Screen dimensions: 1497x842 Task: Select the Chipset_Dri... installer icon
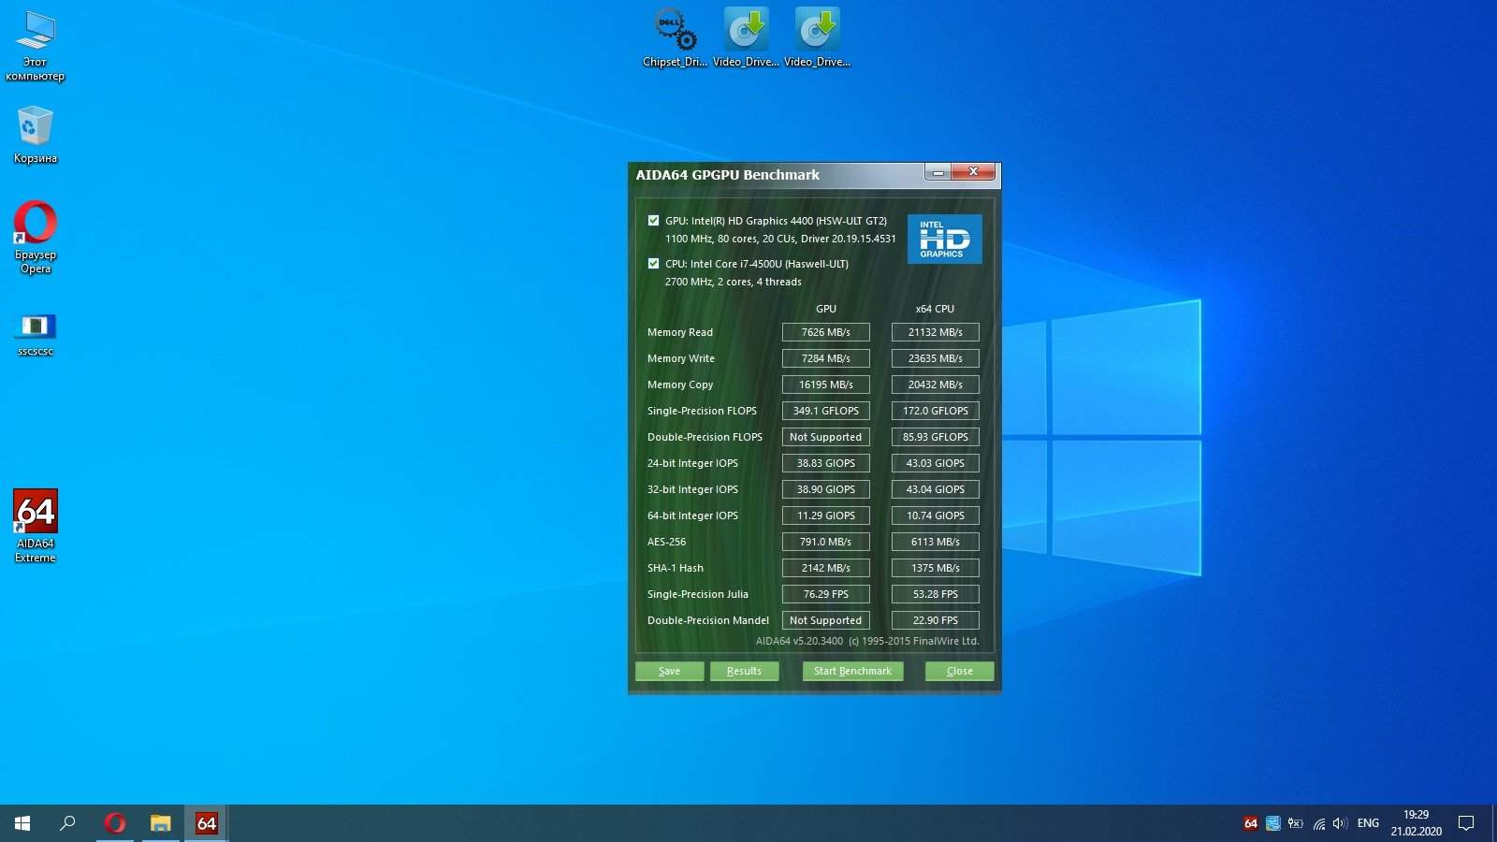click(x=675, y=30)
